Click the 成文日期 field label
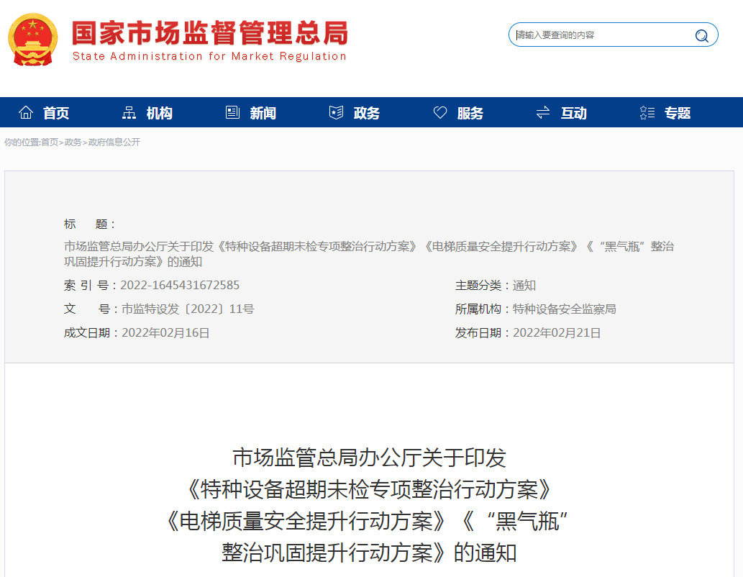This screenshot has height=577, width=743. [90, 333]
